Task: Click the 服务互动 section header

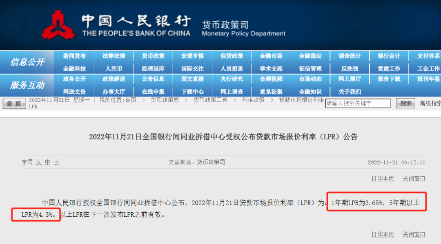Action: tap(27, 85)
